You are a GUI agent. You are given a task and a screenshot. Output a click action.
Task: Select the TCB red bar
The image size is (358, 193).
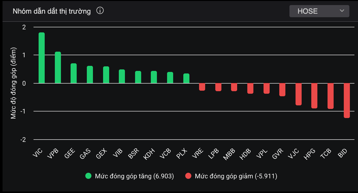click(x=330, y=96)
